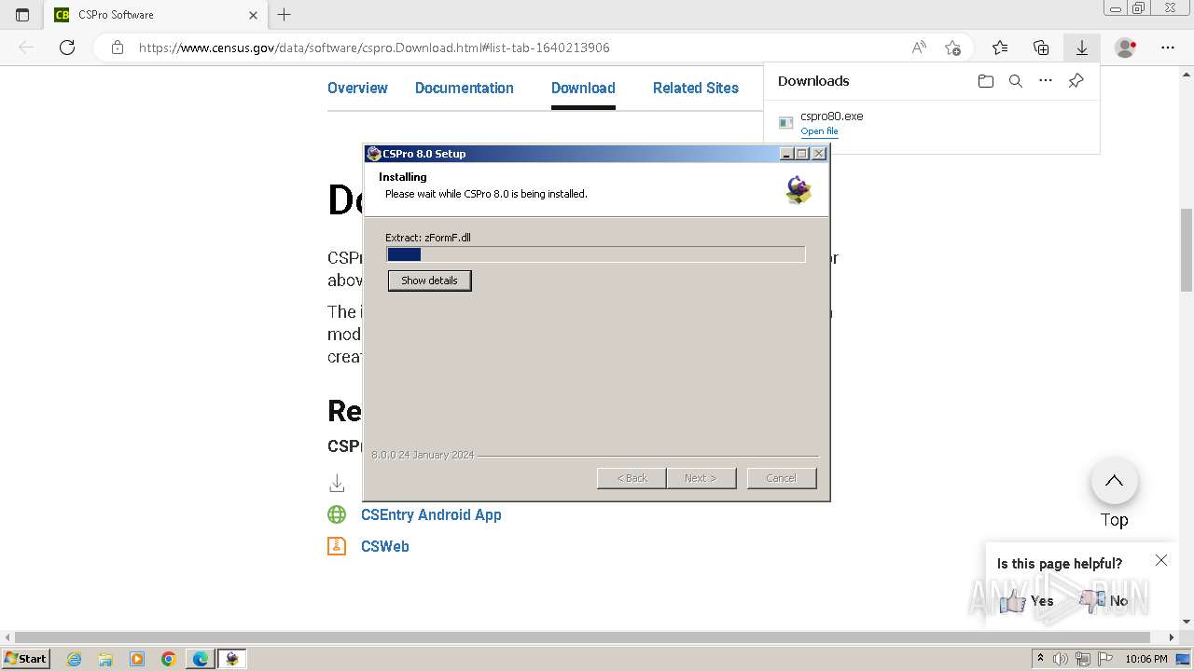
Task: Open the Collections icon
Action: coord(1041,48)
